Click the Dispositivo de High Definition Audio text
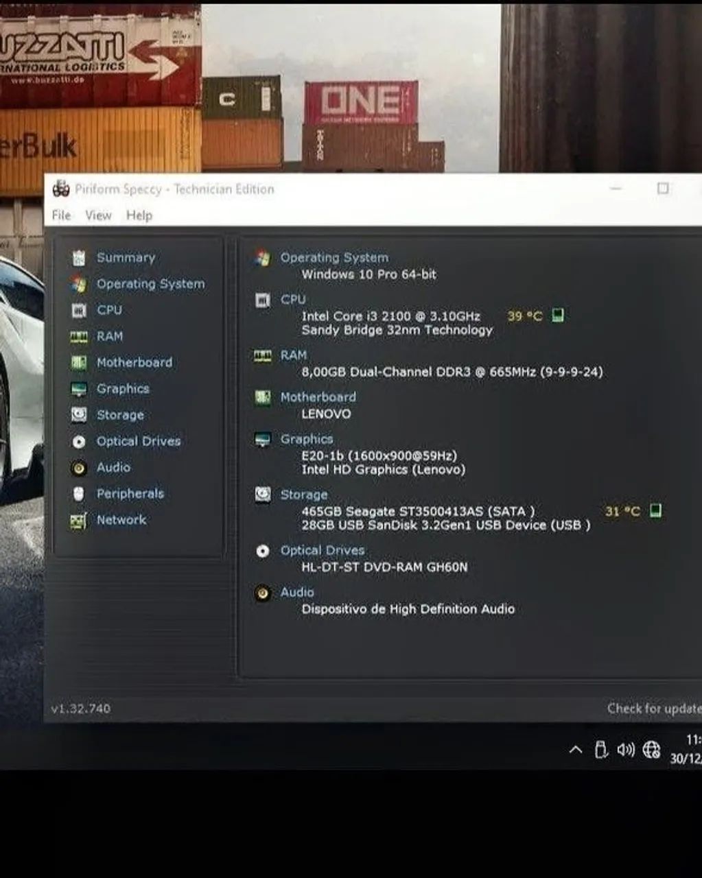The image size is (702, 878). point(408,609)
